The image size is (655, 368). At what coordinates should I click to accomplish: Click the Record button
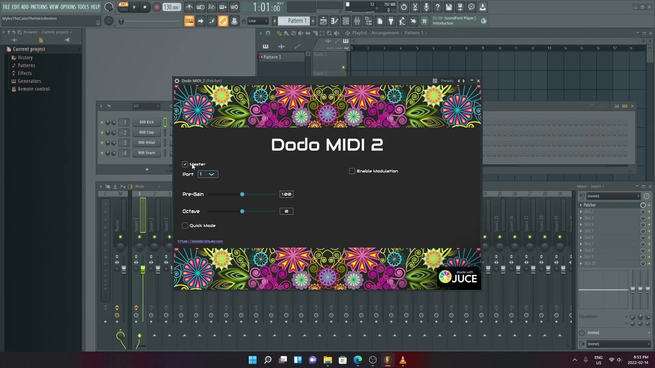coord(157,7)
